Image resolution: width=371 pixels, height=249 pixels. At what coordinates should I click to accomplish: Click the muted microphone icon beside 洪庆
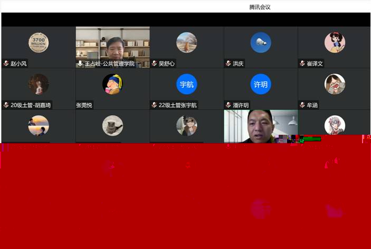[228, 64]
